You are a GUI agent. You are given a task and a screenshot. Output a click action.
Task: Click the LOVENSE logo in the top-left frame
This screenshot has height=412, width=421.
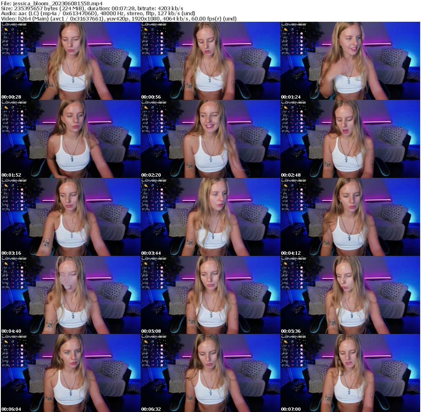coord(12,25)
